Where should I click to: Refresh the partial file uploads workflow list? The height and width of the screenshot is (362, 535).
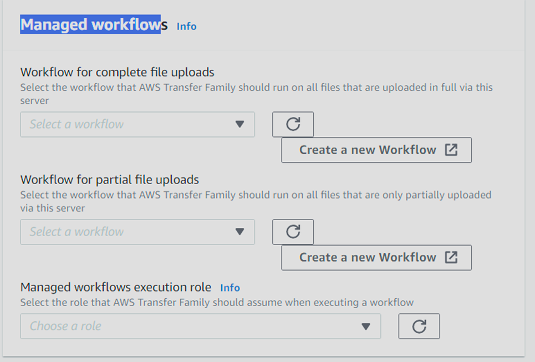293,232
